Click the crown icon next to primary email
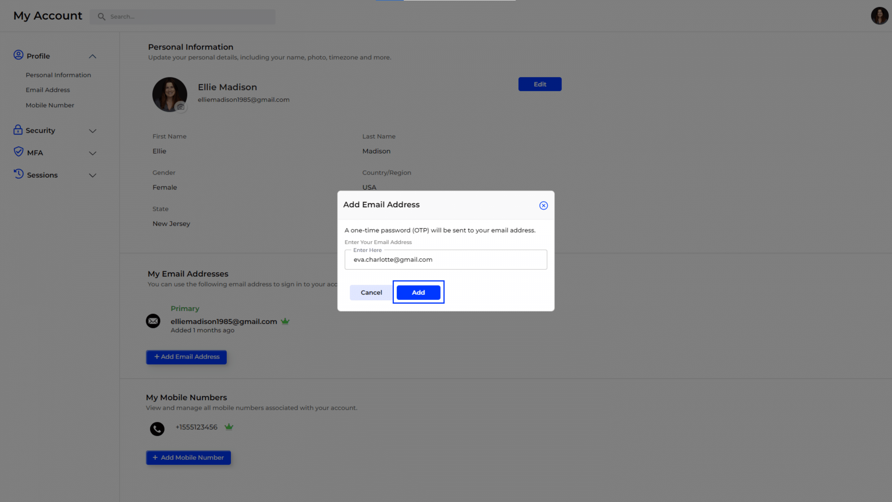The width and height of the screenshot is (892, 502). click(x=285, y=322)
